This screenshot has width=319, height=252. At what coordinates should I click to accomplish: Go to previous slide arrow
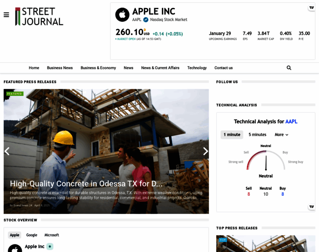click(x=7, y=151)
